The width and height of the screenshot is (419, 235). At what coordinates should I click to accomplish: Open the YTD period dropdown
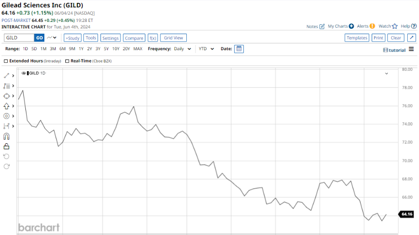coord(206,49)
